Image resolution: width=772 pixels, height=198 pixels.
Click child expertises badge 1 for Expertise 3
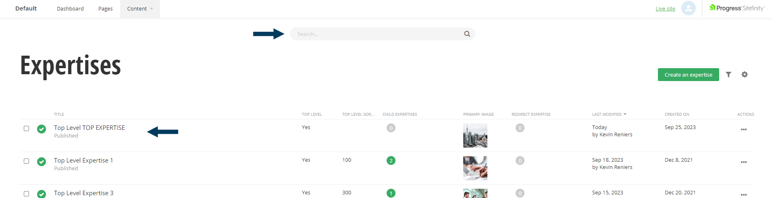[391, 193]
